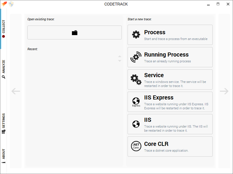Switch to the Collect tab

(x=3, y=29)
